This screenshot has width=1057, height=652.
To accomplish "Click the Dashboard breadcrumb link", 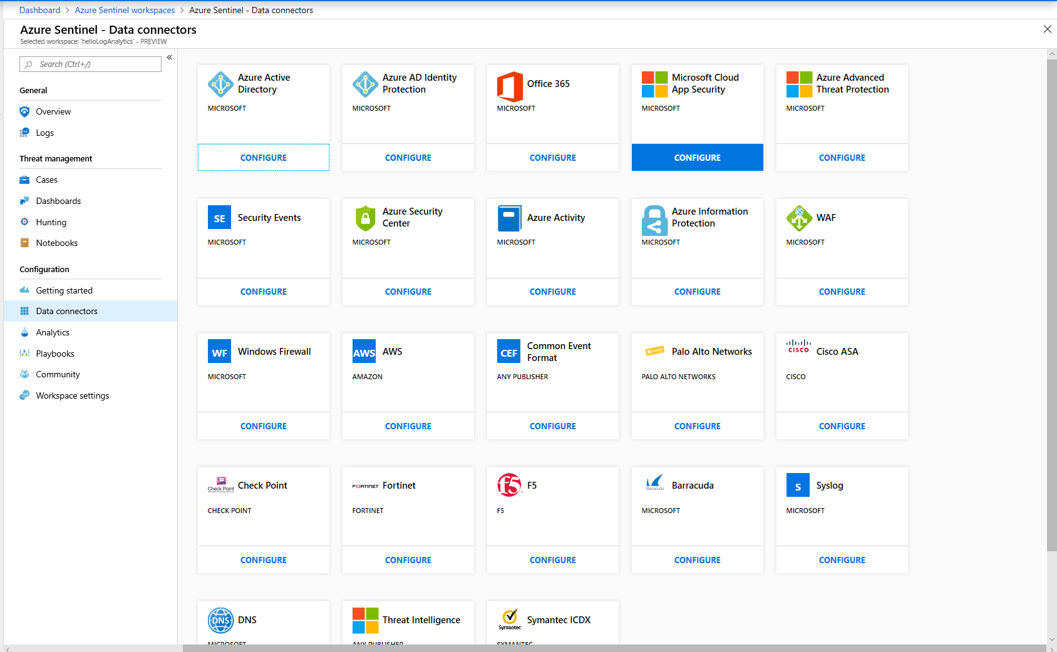I will tap(40, 10).
